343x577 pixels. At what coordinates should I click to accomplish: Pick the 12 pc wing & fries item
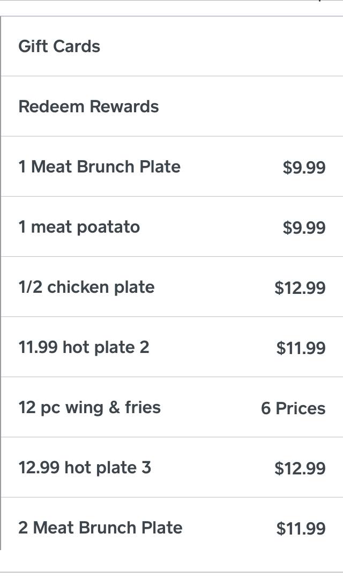(90, 407)
